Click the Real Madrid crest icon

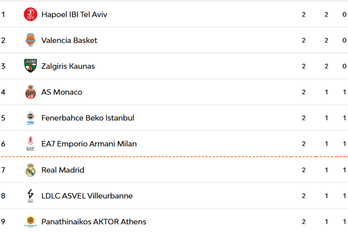30,170
